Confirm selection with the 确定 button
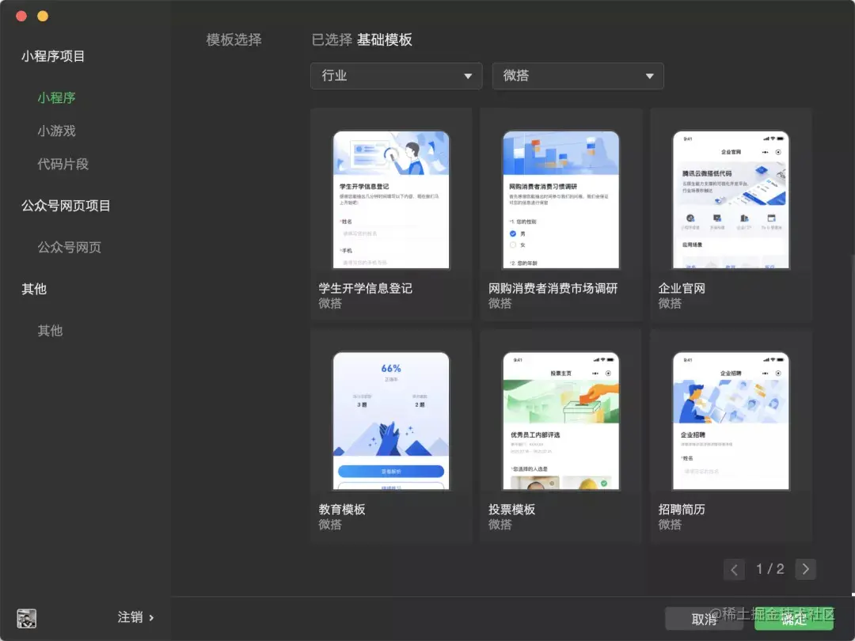The width and height of the screenshot is (855, 641). point(794,619)
